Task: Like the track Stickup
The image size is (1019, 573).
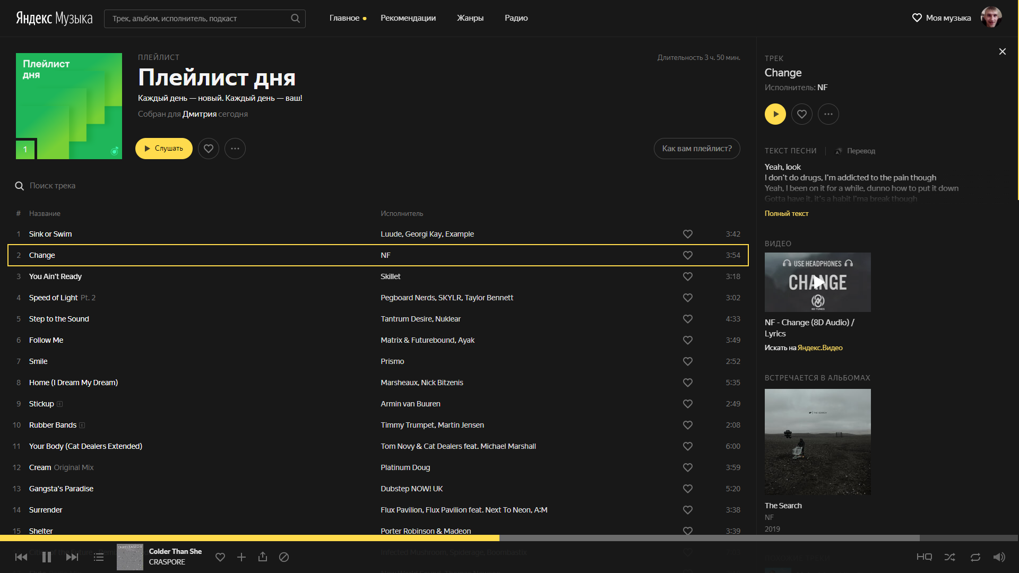Action: [x=688, y=404]
